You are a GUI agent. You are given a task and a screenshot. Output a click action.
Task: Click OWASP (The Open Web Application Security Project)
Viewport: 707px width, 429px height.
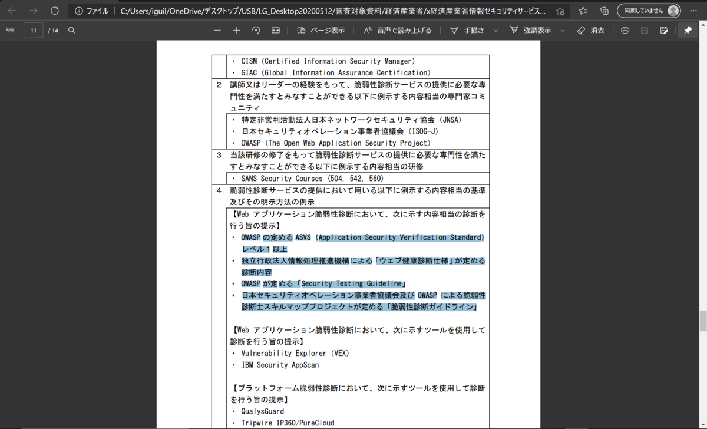pyautogui.click(x=336, y=143)
